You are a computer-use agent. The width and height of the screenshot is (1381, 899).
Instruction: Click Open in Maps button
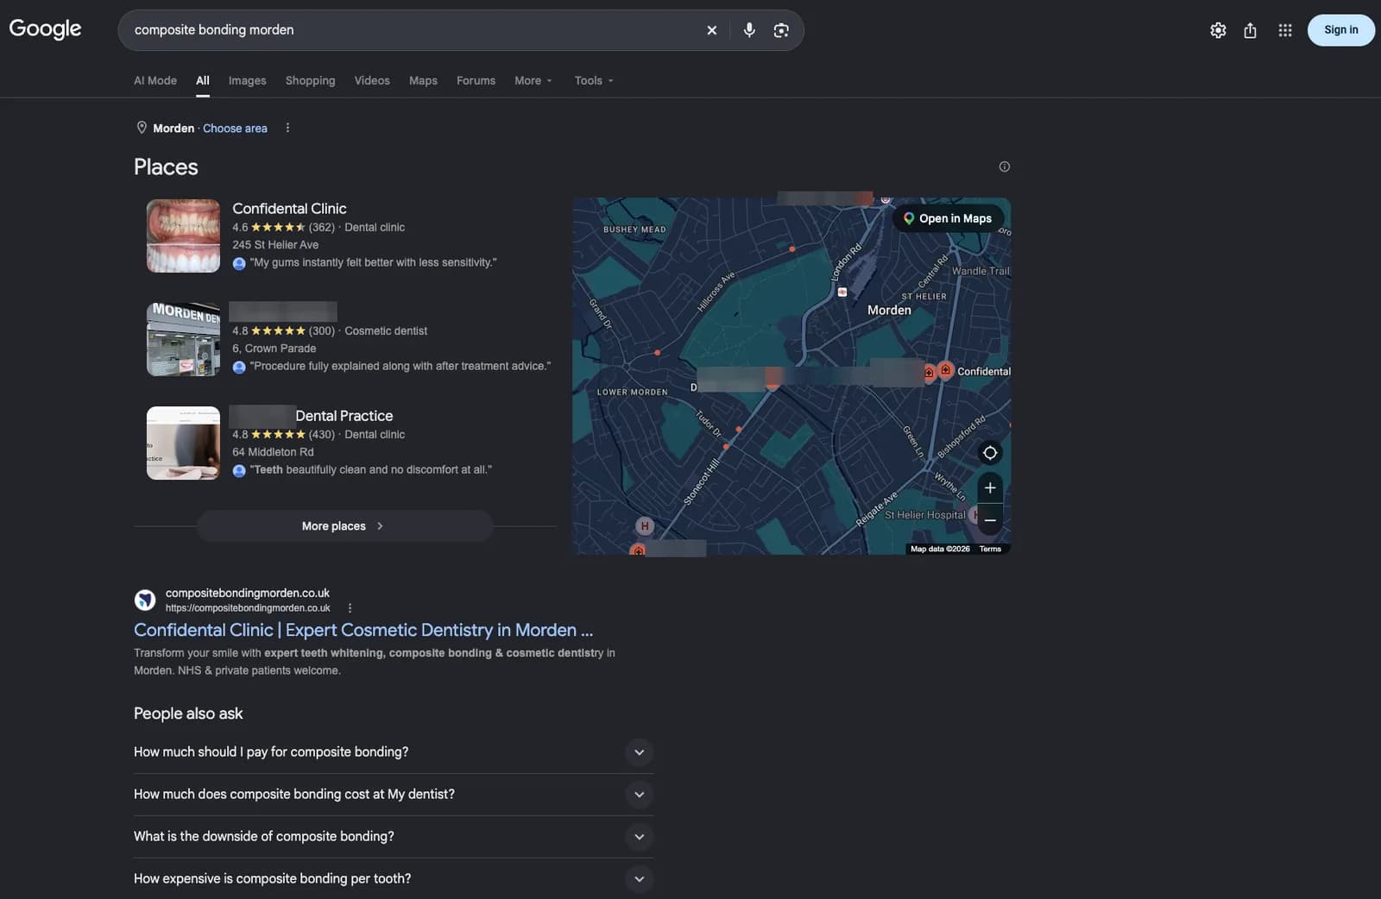(948, 218)
